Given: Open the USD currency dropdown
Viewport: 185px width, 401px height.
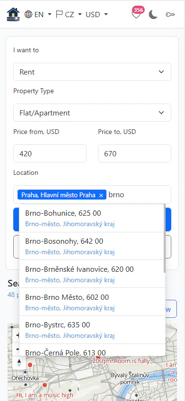Looking at the screenshot, I should pos(97,14).
